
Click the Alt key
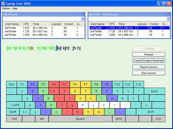click(x=42, y=119)
